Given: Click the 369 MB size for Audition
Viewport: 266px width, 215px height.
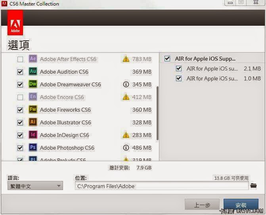Looking at the screenshot, I should [142, 72].
